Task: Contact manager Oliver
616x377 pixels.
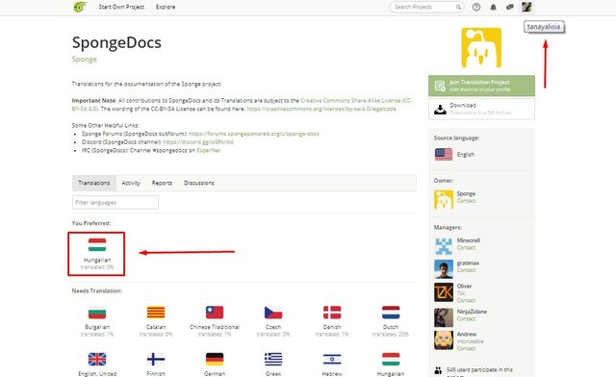Action: tap(466, 300)
